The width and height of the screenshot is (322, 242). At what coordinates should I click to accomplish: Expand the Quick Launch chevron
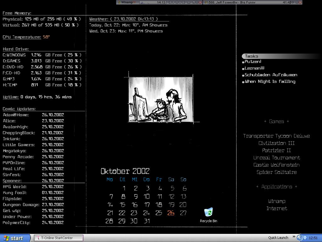tap(294, 237)
